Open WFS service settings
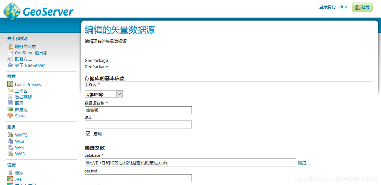Image resolution: width=381 pixels, height=185 pixels. [19, 148]
